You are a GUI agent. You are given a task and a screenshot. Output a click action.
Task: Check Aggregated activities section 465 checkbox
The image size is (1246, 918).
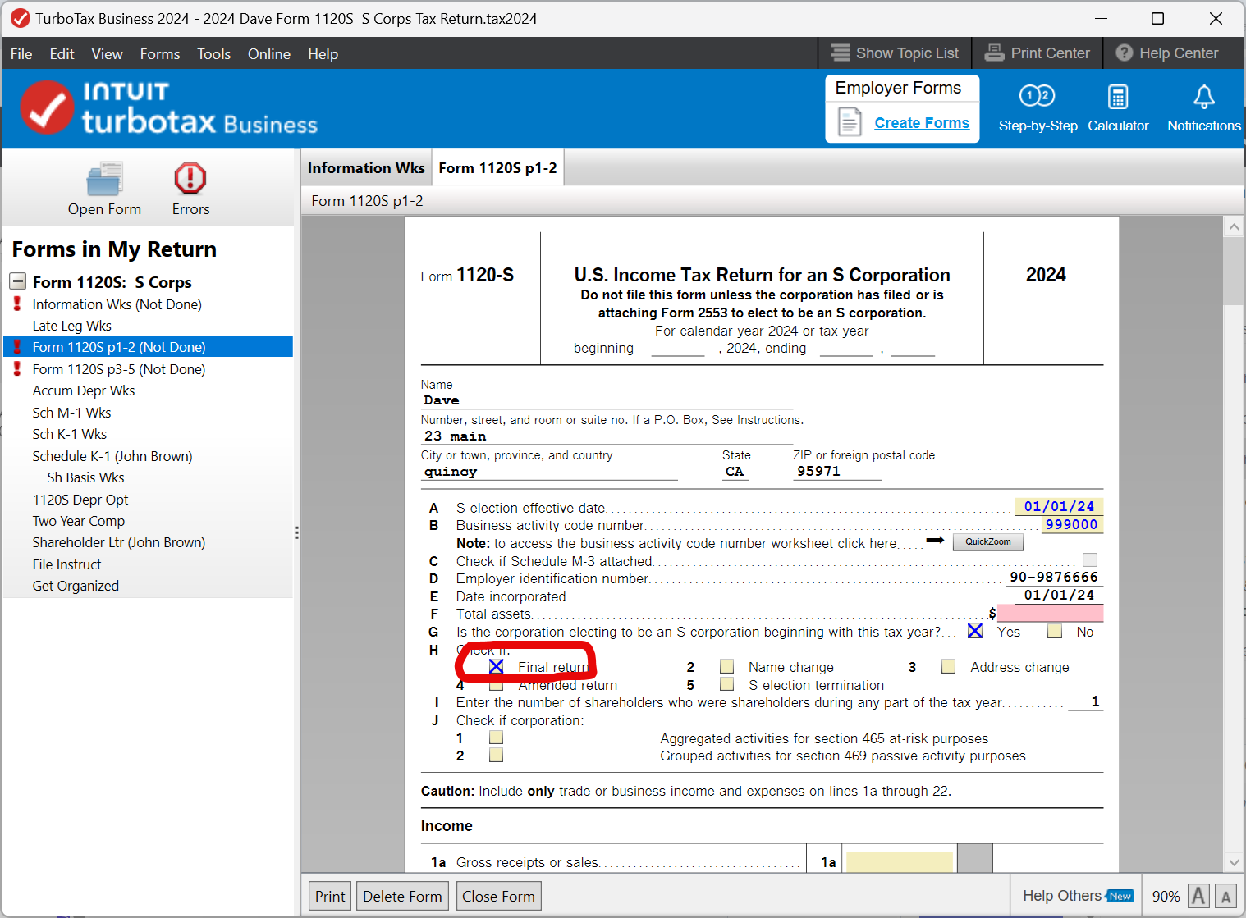point(496,738)
